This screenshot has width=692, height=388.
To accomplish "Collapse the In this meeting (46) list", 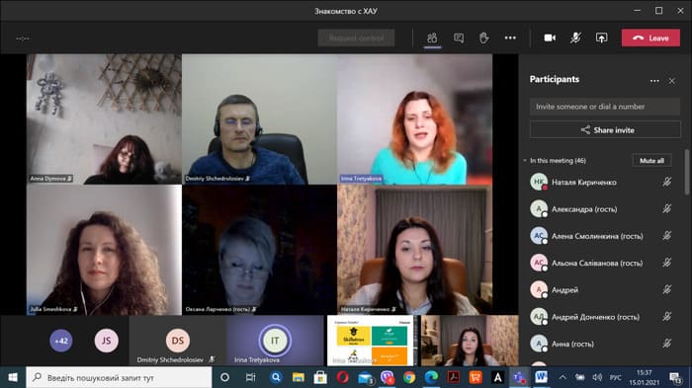I will pos(525,161).
